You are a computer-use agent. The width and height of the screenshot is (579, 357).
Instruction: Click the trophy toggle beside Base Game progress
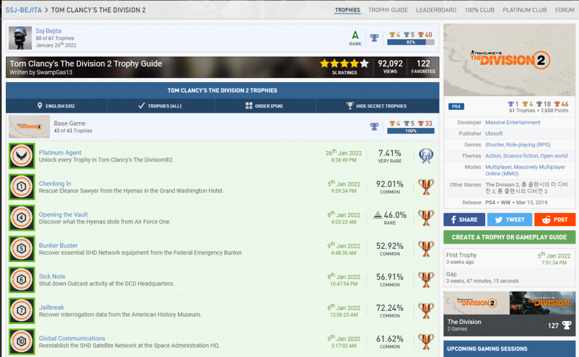[x=375, y=126]
